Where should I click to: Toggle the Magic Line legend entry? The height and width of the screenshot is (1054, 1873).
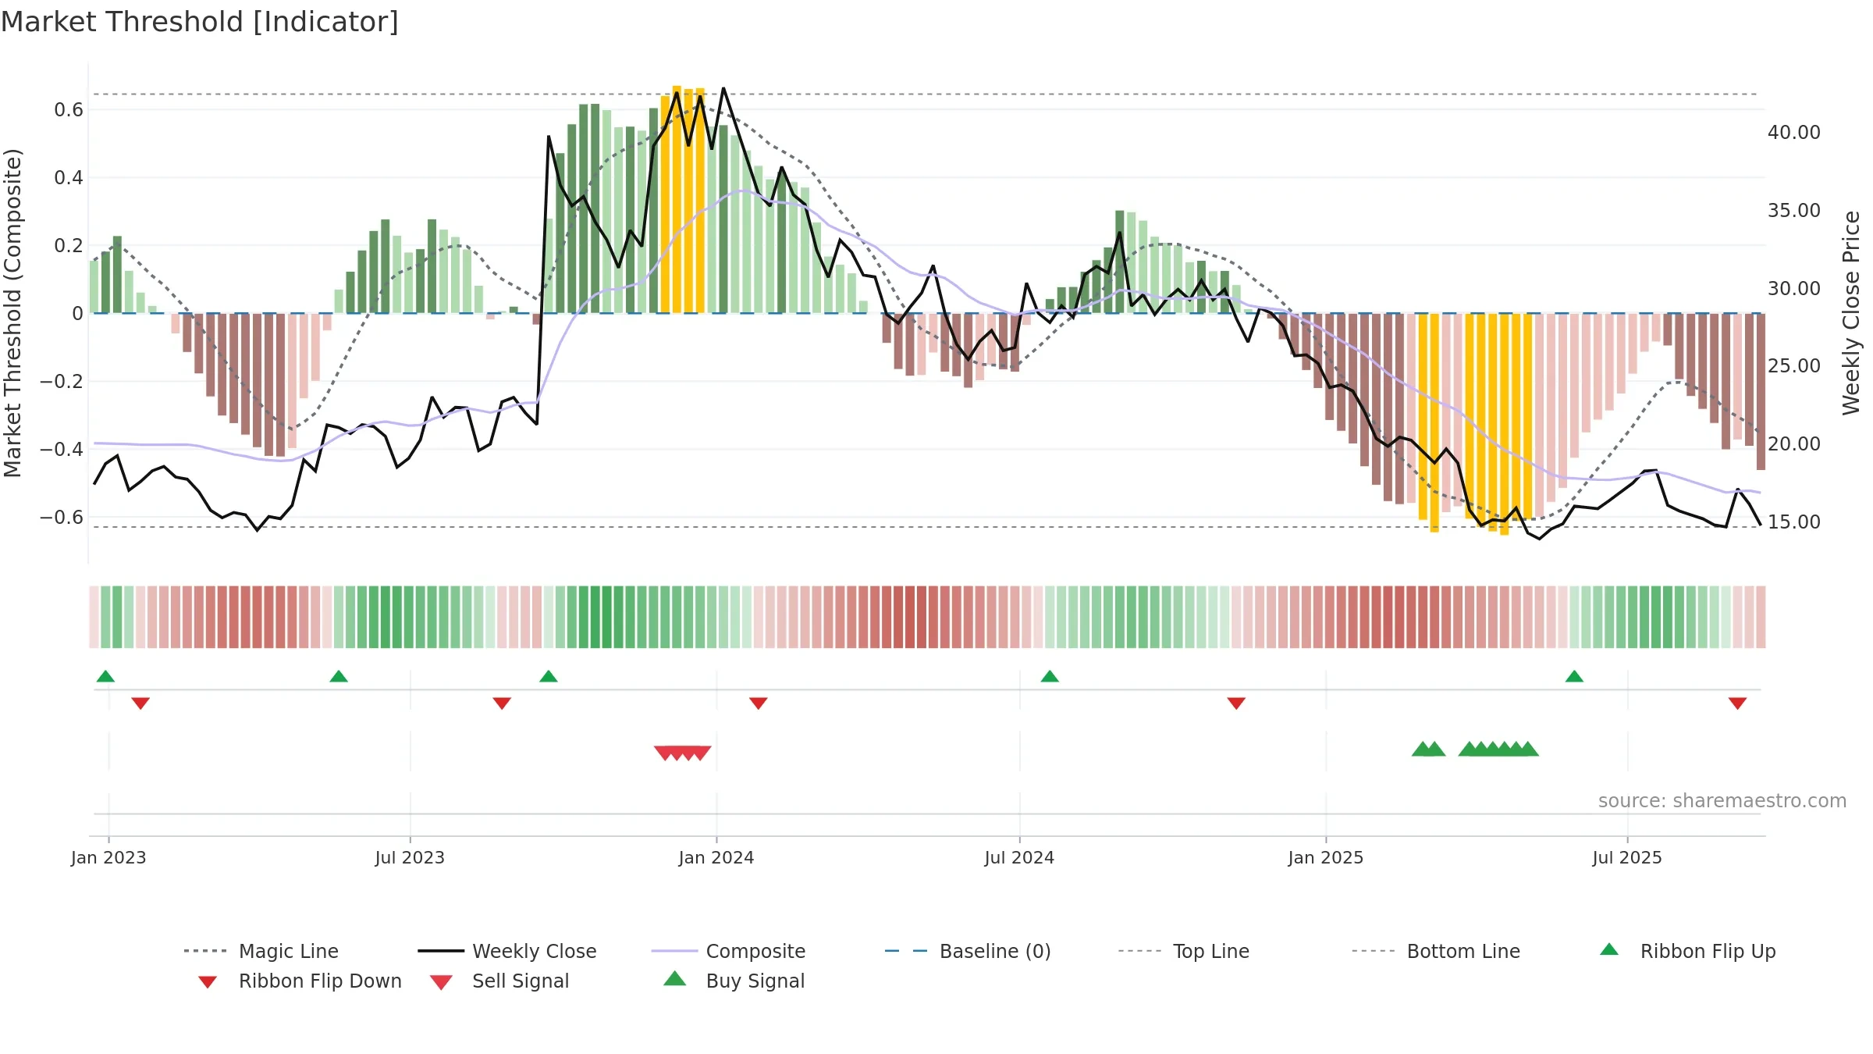click(x=261, y=951)
